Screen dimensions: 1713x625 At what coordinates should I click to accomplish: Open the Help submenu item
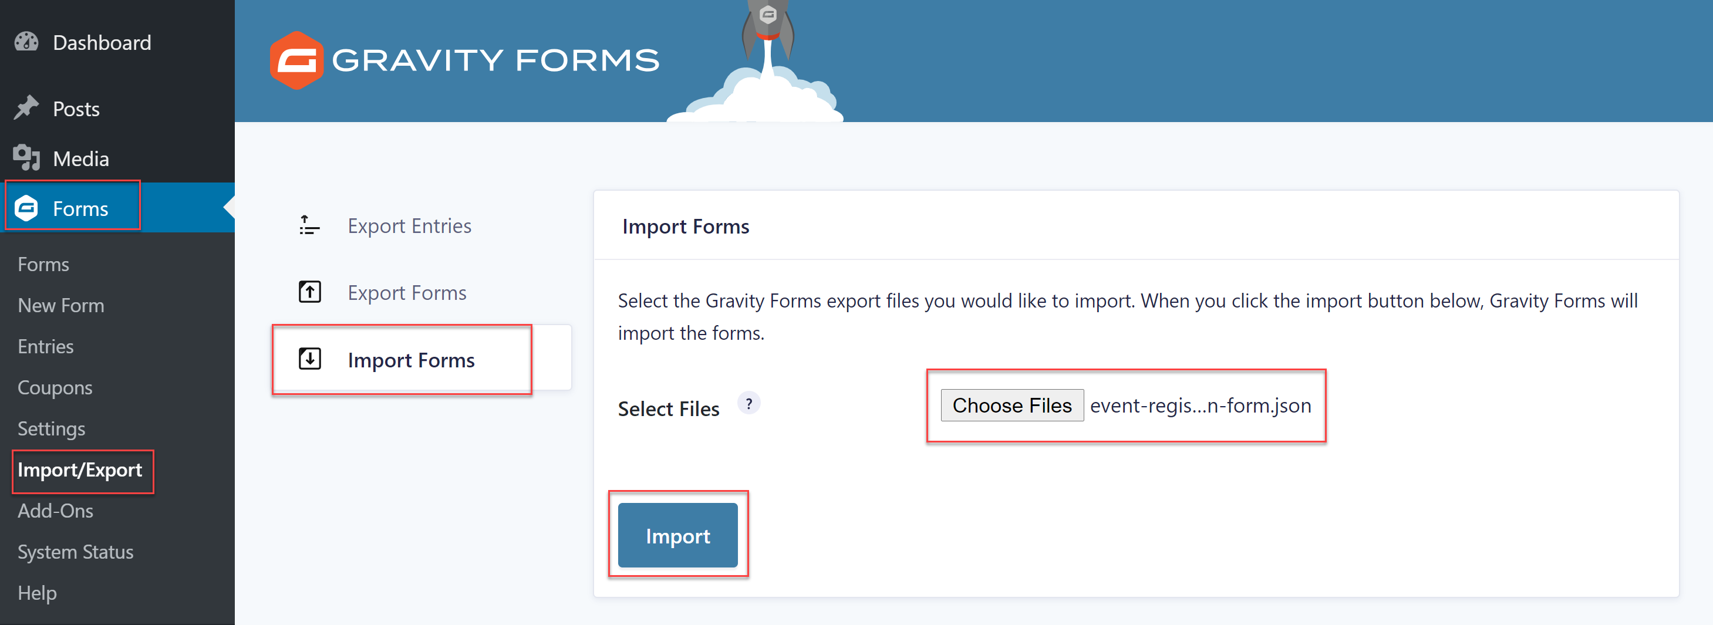click(37, 593)
